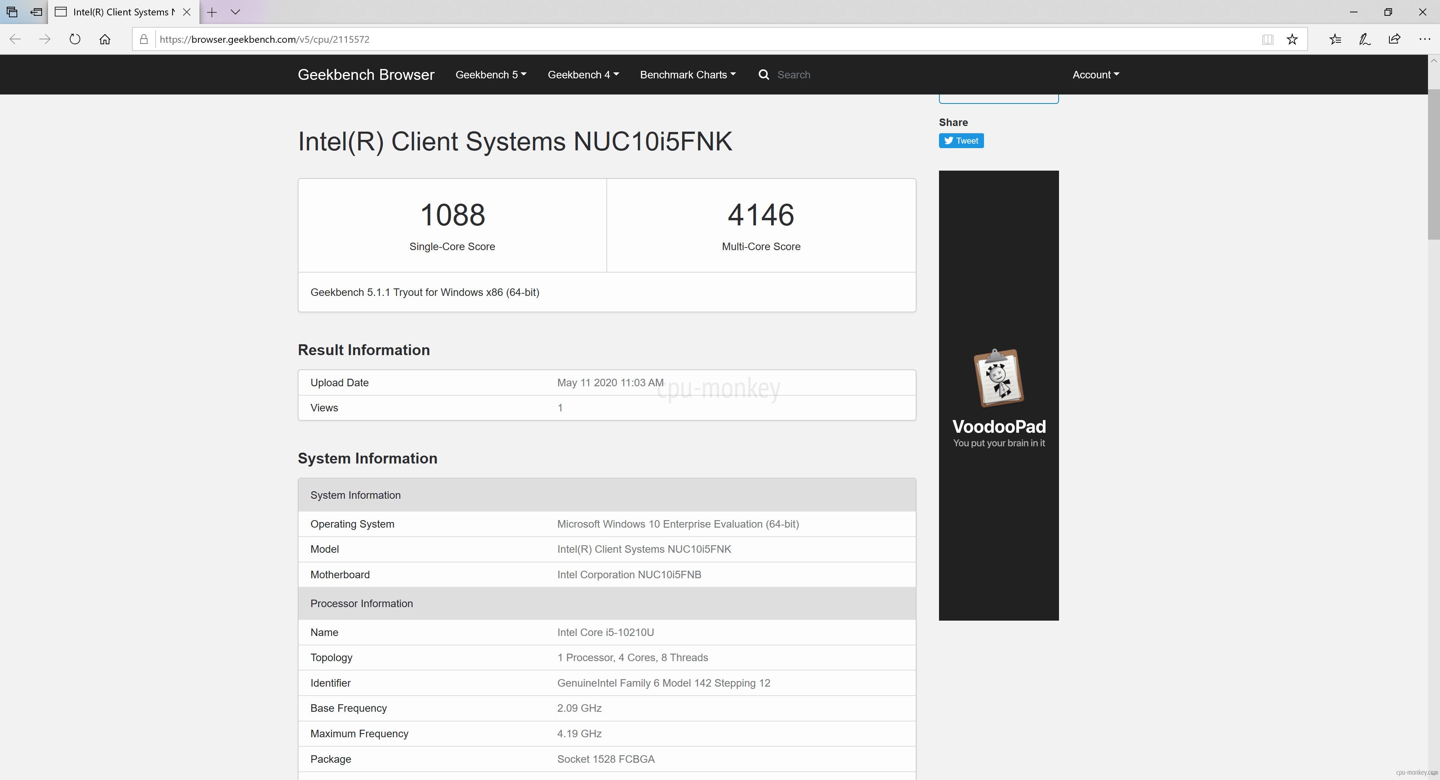The image size is (1440, 780).
Task: Click the Model value NUC10i5FNK
Action: tap(644, 549)
